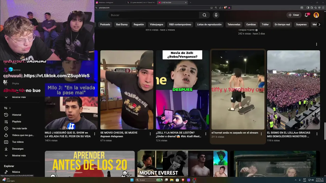Image resolution: width=326 pixels, height=183 pixels.
Task: Open Tus videos in sidebar
Action: (x=18, y=142)
